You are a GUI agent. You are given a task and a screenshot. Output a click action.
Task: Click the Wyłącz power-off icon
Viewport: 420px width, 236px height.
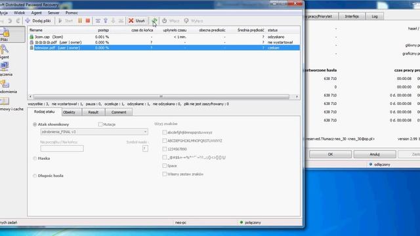pyautogui.click(x=186, y=20)
